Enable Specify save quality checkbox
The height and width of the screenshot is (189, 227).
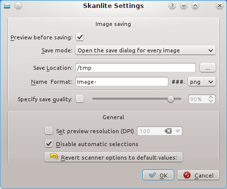[79, 99]
